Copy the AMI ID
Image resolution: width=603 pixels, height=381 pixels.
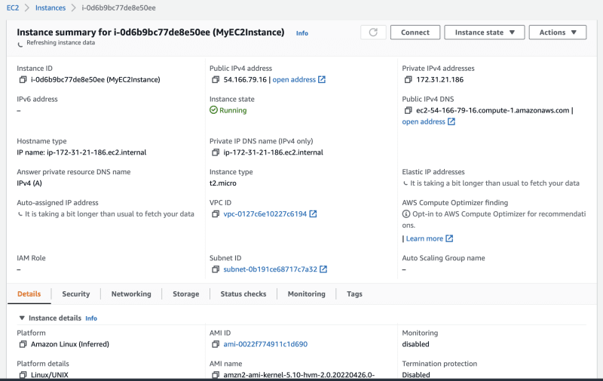tap(216, 344)
